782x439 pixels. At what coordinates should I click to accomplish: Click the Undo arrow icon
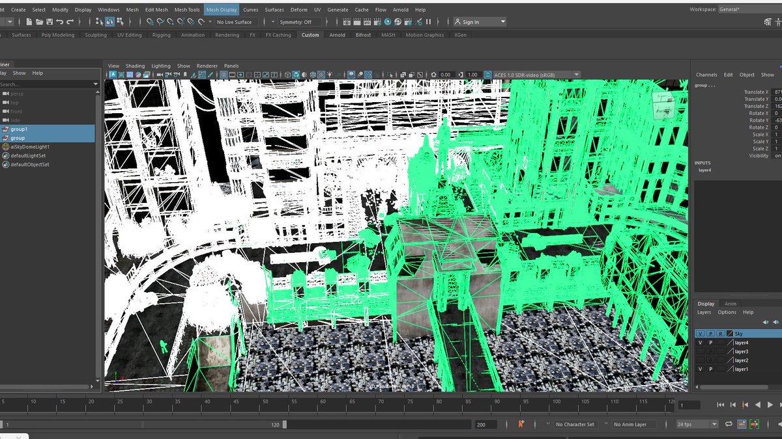click(x=59, y=21)
